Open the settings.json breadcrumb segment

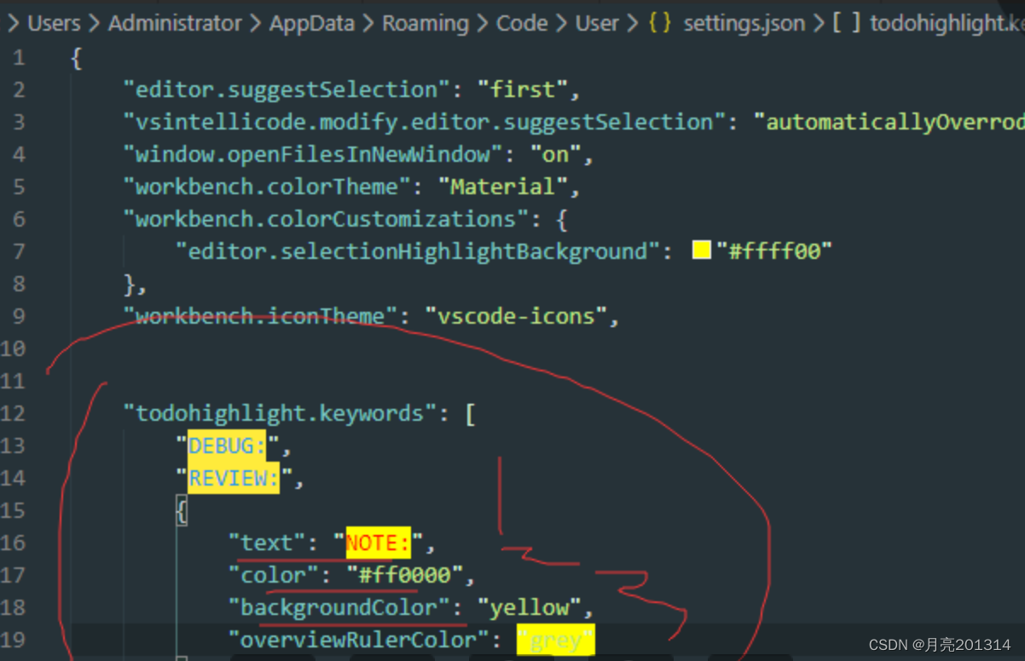coord(744,23)
